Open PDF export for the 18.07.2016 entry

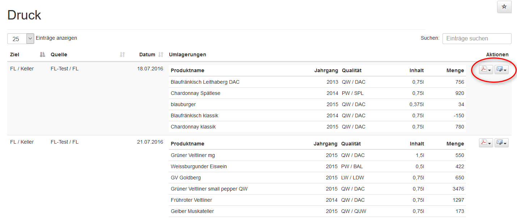pos(486,70)
